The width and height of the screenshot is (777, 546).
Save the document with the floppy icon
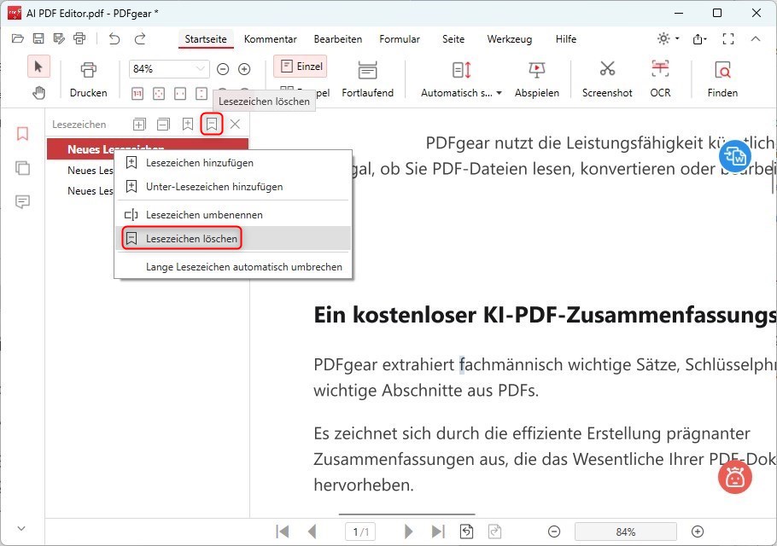pyautogui.click(x=38, y=38)
